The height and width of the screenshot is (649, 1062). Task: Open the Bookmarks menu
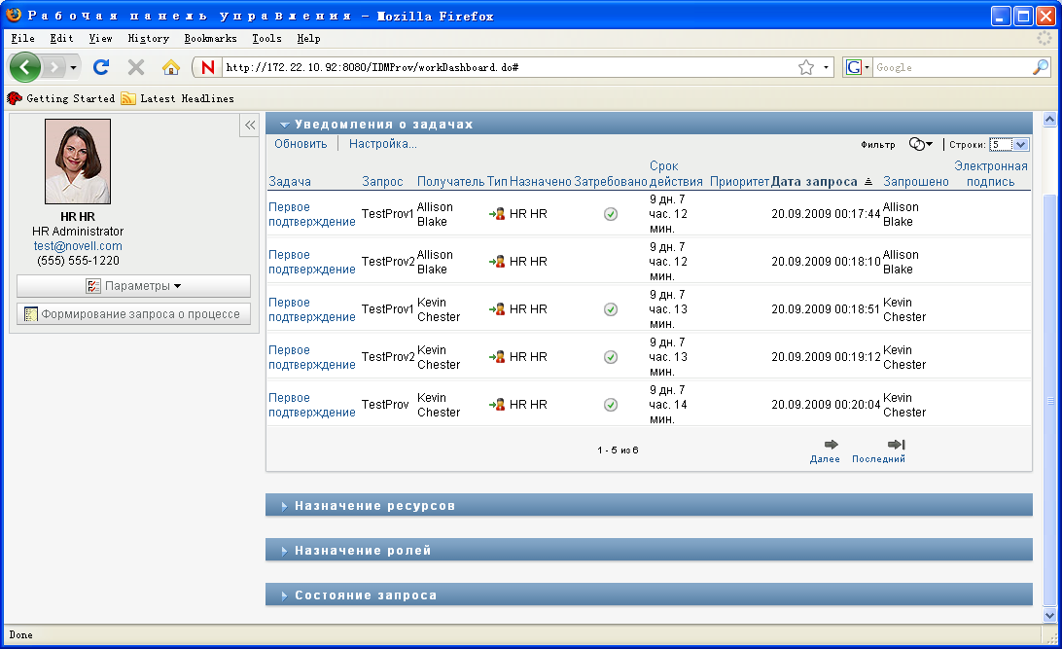pyautogui.click(x=211, y=39)
